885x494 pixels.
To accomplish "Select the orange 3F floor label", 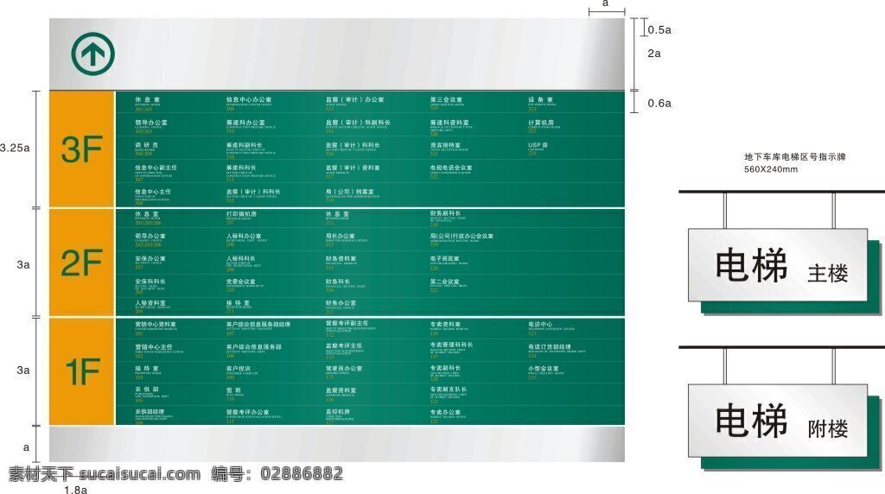I will [x=82, y=149].
